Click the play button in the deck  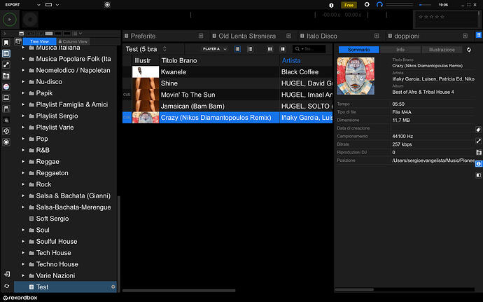tap(10, 20)
